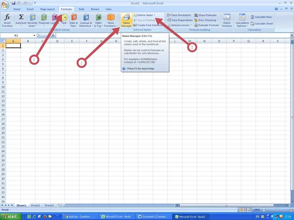Open the Watch Window
Screen dimensions: 294x220
point(227,20)
